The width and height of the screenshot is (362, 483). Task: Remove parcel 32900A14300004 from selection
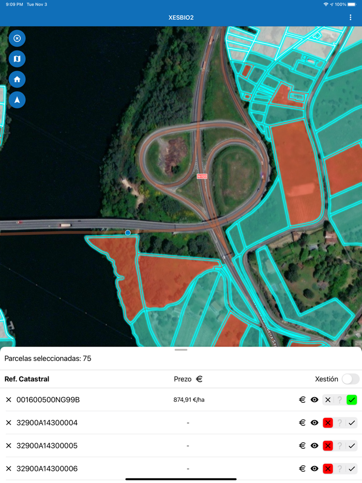coord(9,422)
